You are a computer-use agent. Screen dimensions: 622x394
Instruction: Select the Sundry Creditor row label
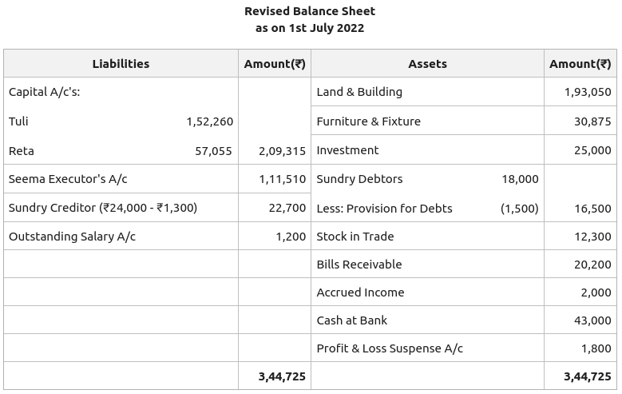coord(103,208)
